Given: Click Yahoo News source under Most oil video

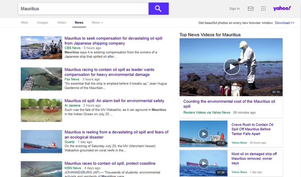Looking at the screenshot, I should tap(239, 172).
